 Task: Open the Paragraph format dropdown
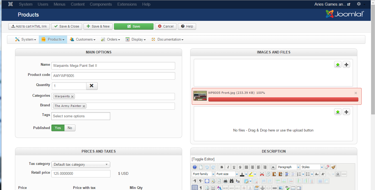point(289,167)
